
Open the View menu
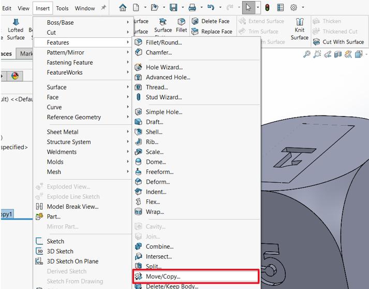23,8
